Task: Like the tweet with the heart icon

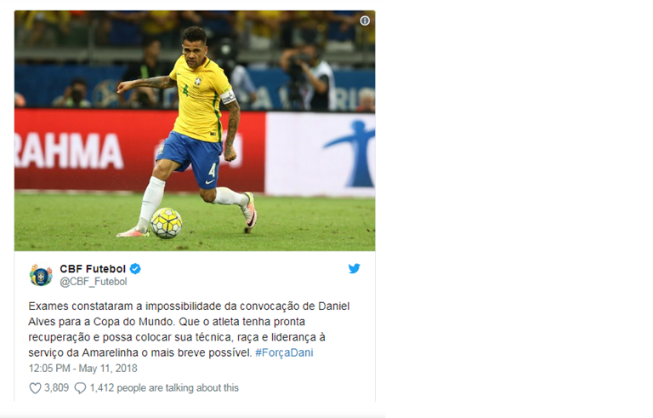Action: point(35,388)
